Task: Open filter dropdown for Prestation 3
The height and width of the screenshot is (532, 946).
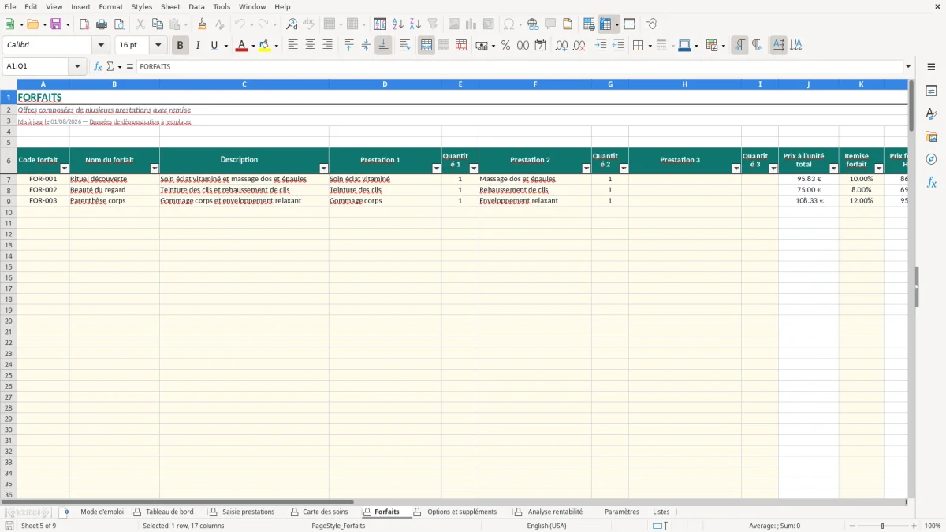Action: pos(736,169)
